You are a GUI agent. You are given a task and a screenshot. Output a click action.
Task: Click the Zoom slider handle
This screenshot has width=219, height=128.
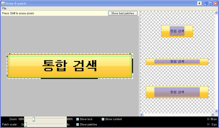34,119
